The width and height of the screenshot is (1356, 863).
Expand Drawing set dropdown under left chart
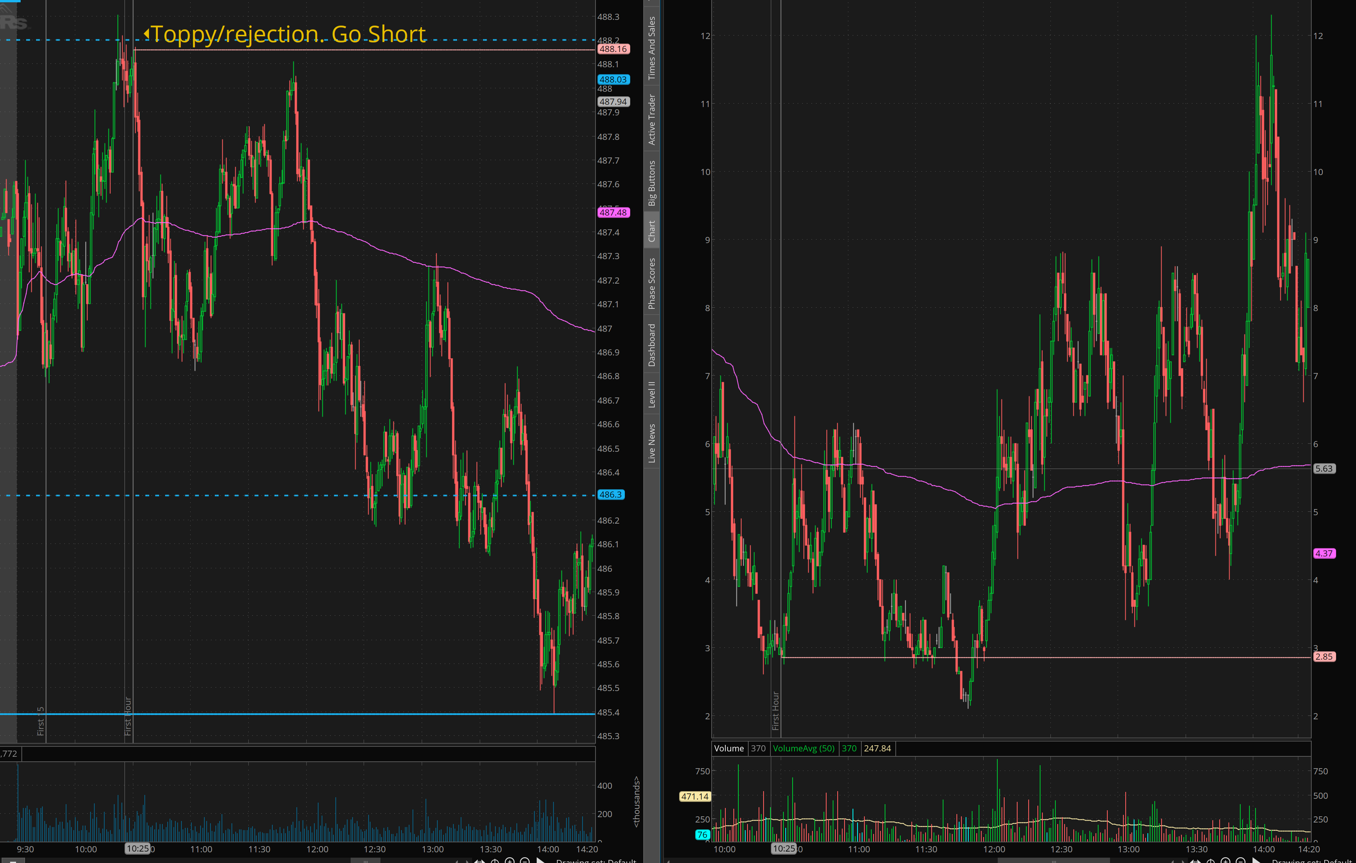click(x=596, y=861)
